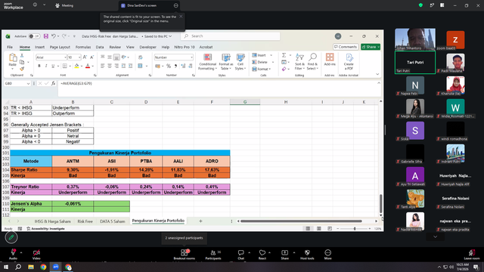Image resolution: width=484 pixels, height=272 pixels.
Task: Open the Developer ribbon tab
Action: pyautogui.click(x=148, y=47)
